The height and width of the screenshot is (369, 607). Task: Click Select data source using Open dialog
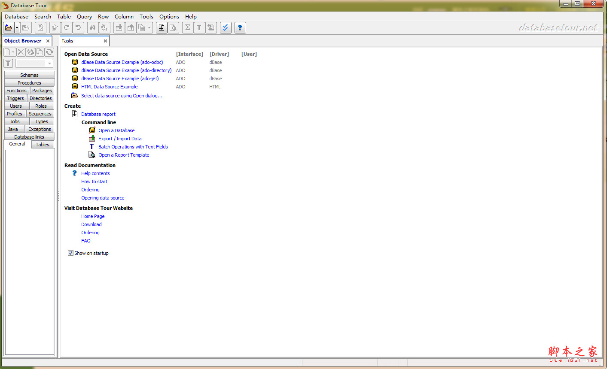(122, 96)
